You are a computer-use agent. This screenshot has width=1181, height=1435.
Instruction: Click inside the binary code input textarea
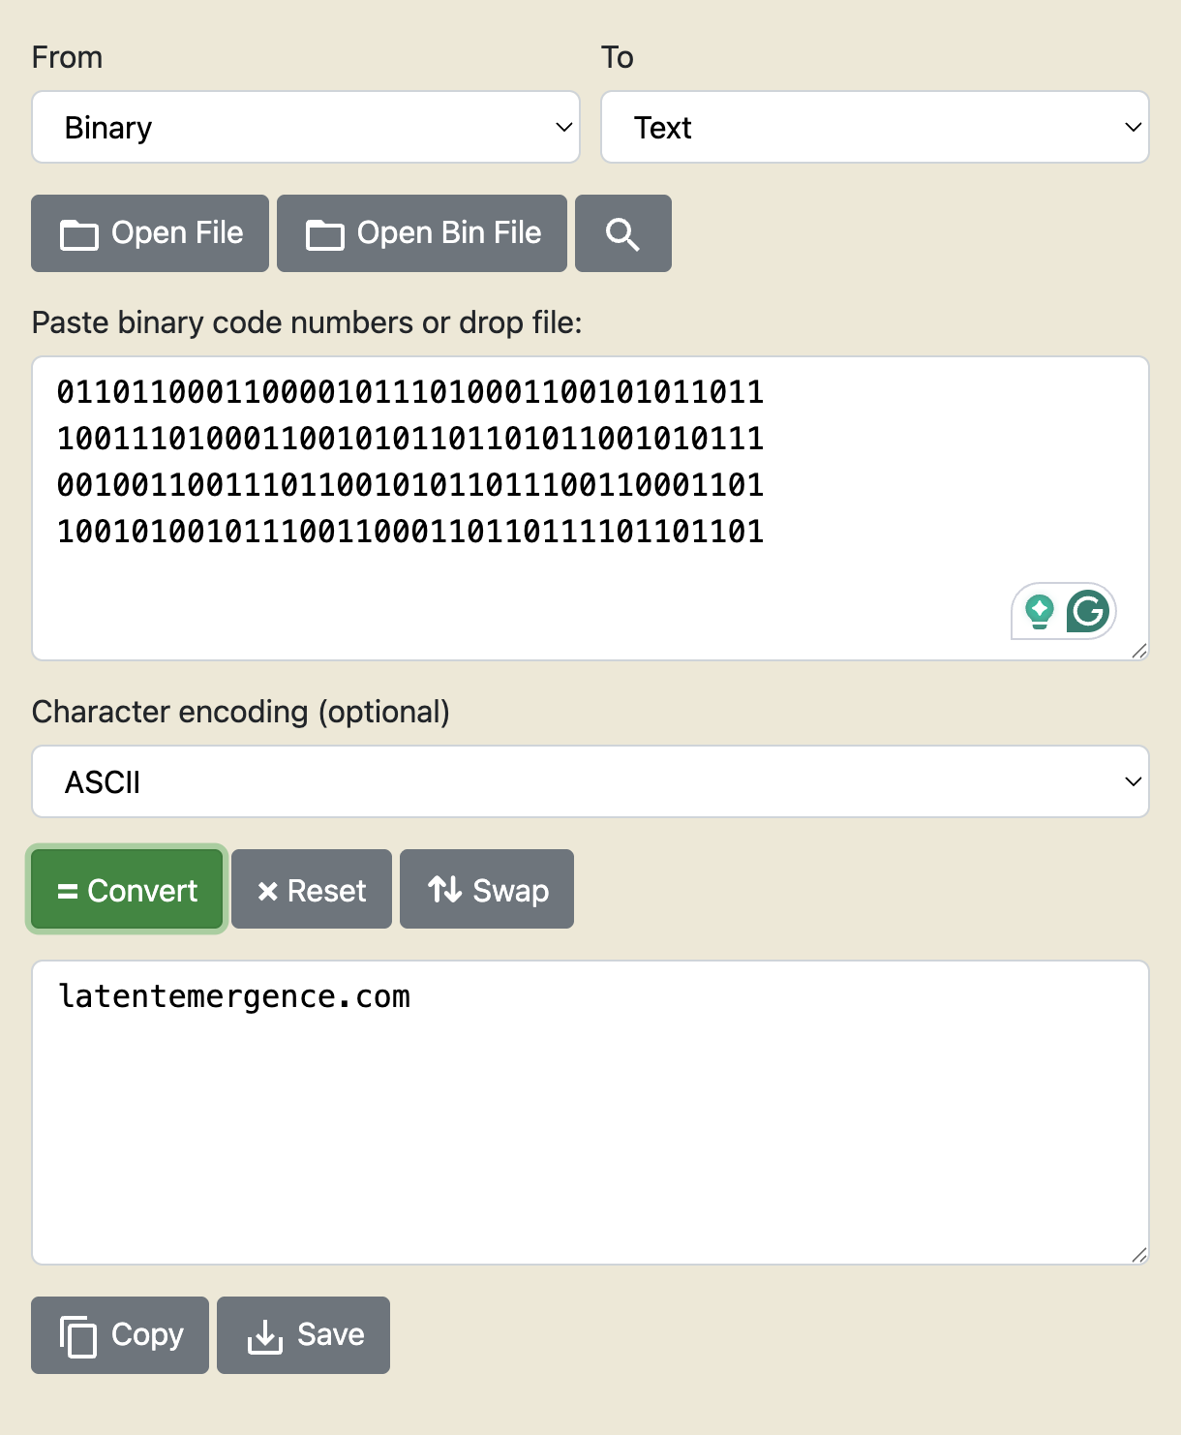pos(590,508)
